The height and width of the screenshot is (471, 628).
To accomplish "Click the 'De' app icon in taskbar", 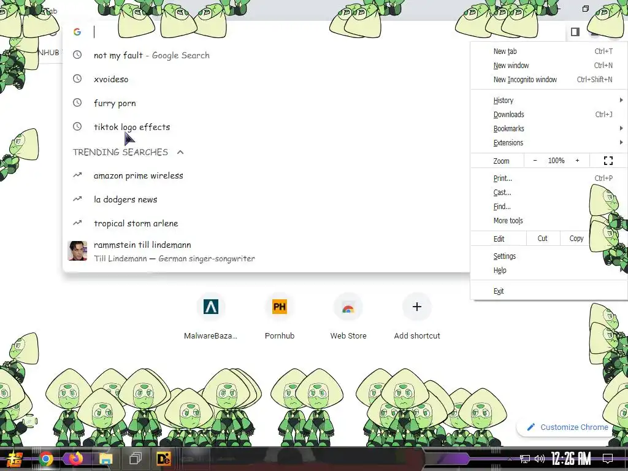I will [x=163, y=459].
